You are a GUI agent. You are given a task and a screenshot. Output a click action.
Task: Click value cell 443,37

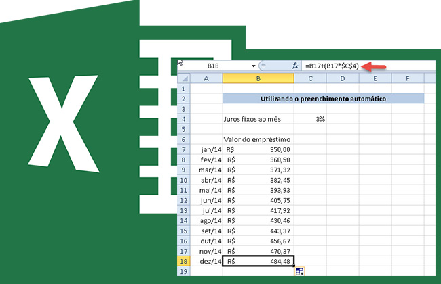258,231
